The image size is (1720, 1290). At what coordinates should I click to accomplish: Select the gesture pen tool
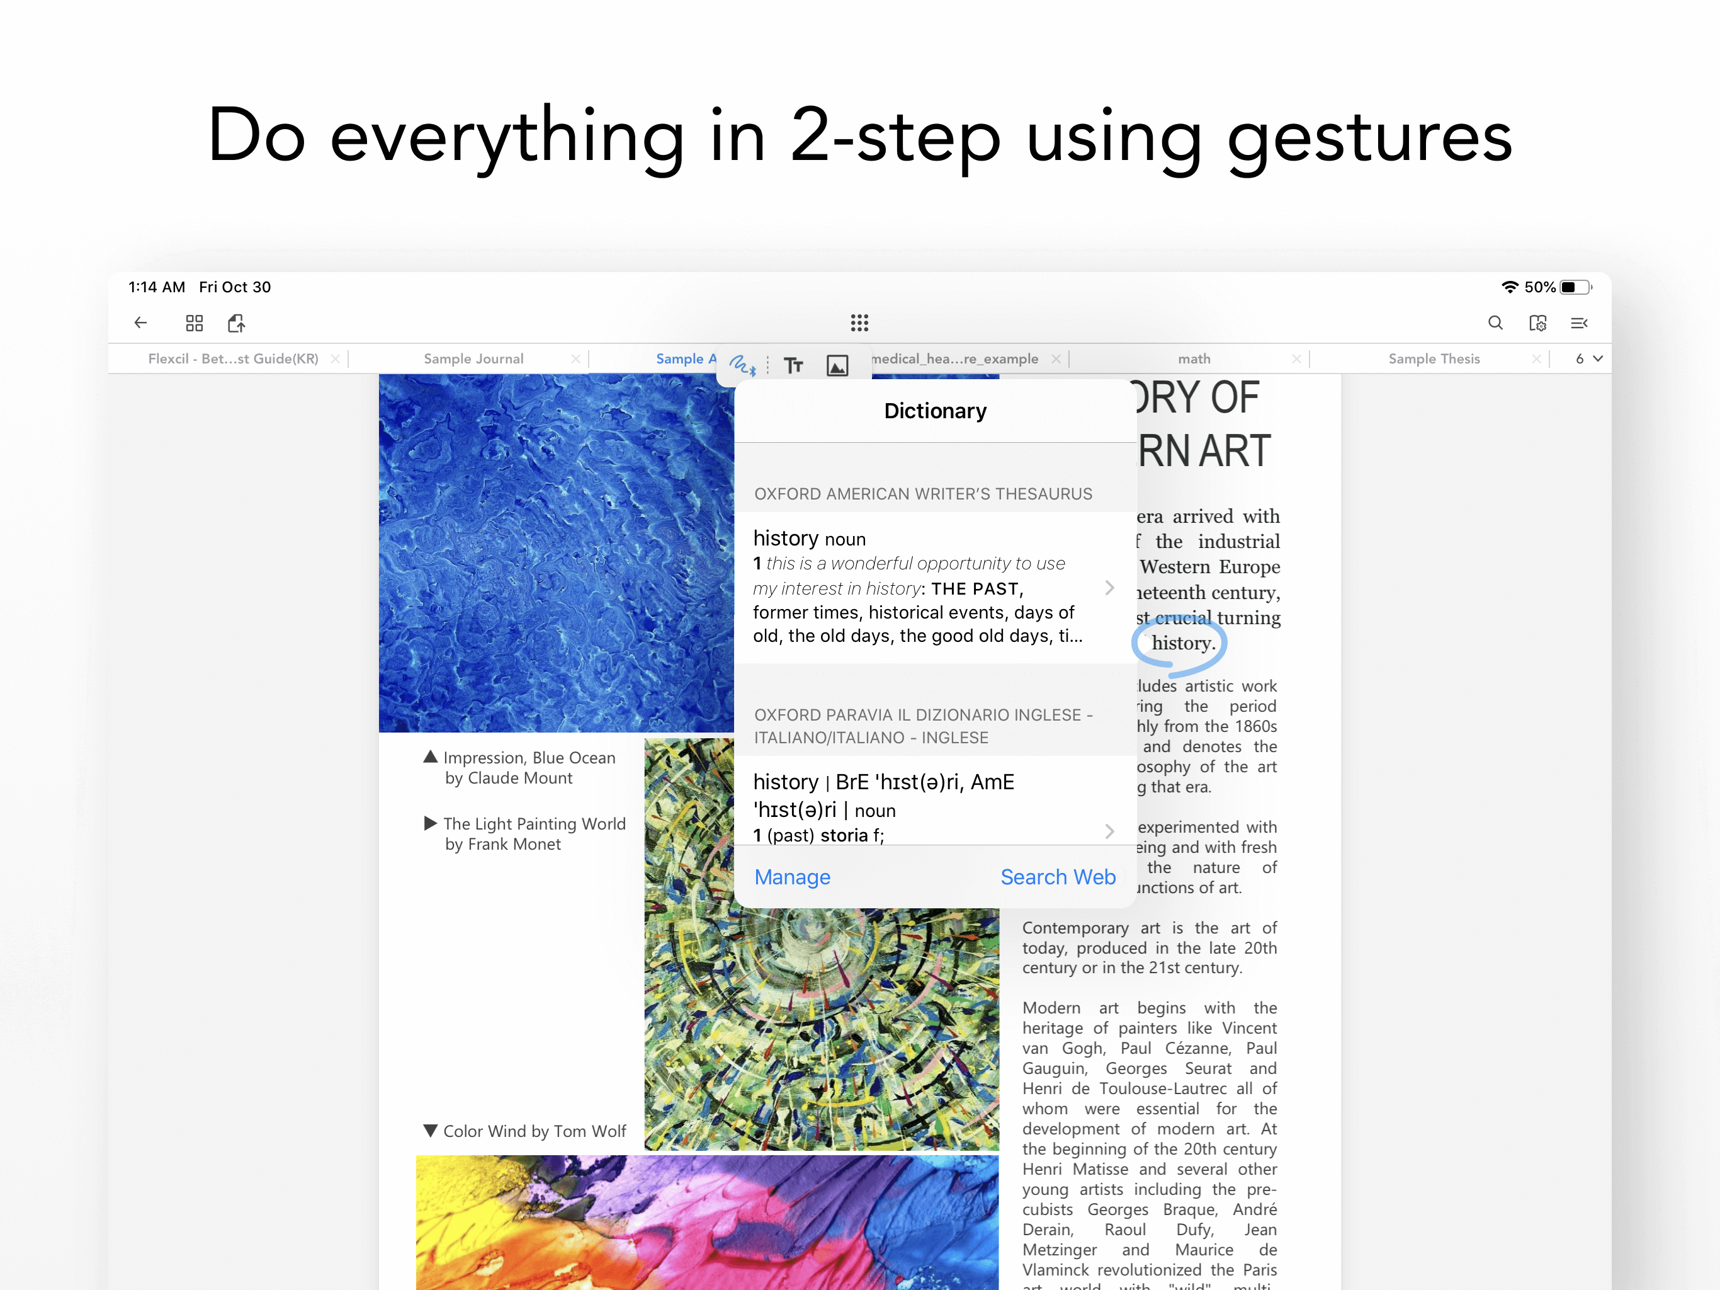[x=742, y=364]
